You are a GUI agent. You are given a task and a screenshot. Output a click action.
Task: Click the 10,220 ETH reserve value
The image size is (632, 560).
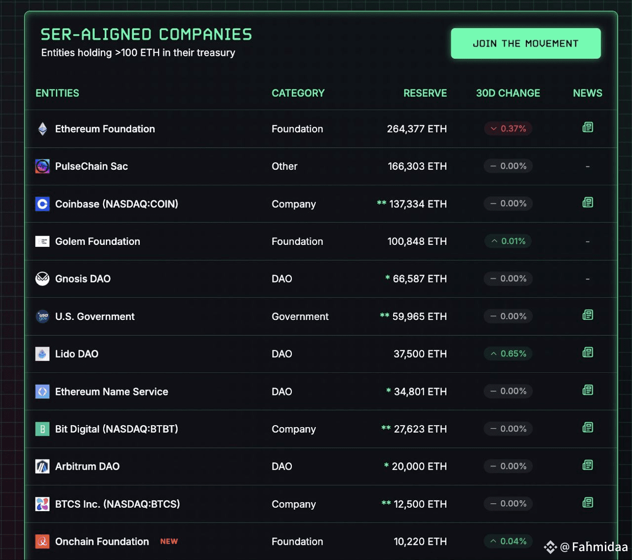point(420,542)
